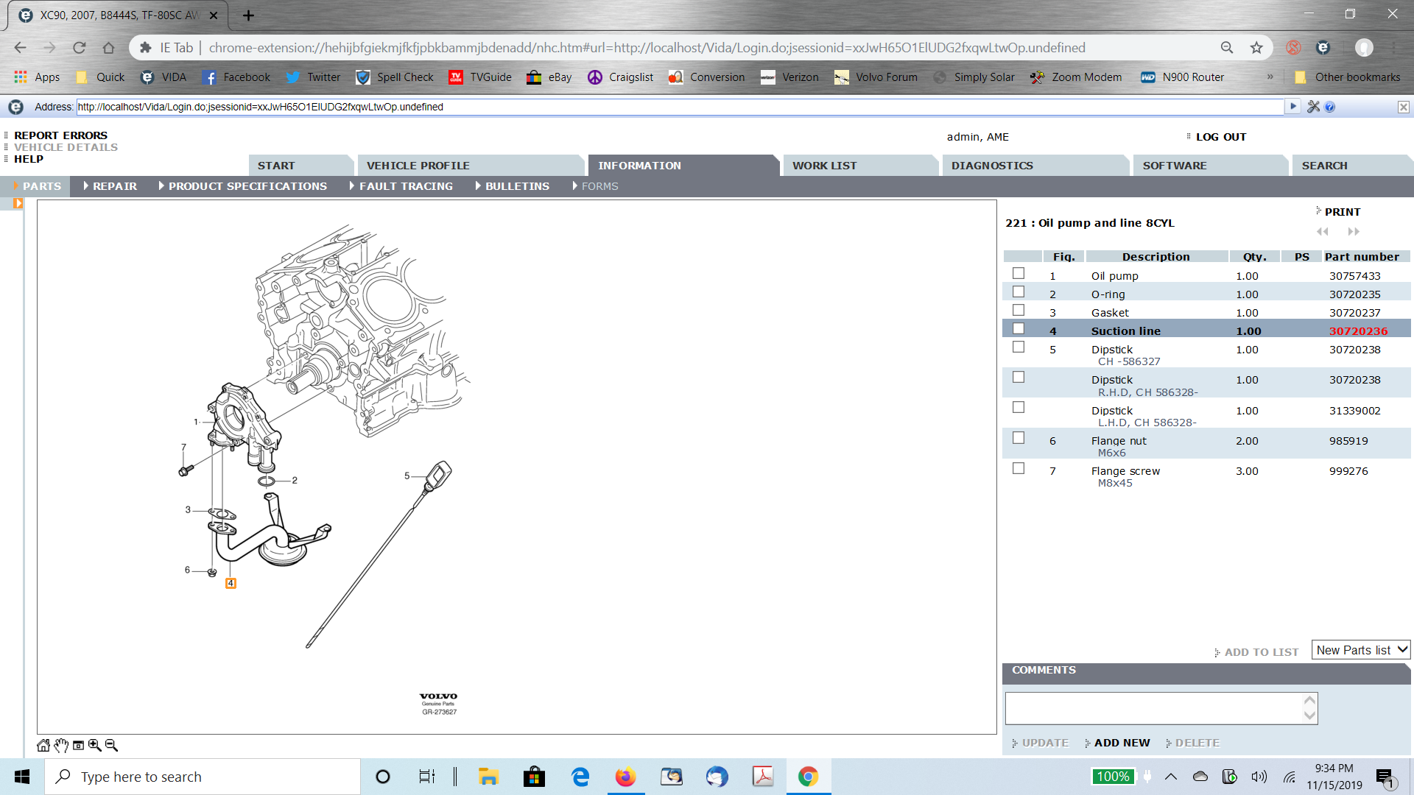Select the hand pan tool
Image resolution: width=1414 pixels, height=795 pixels.
click(61, 745)
